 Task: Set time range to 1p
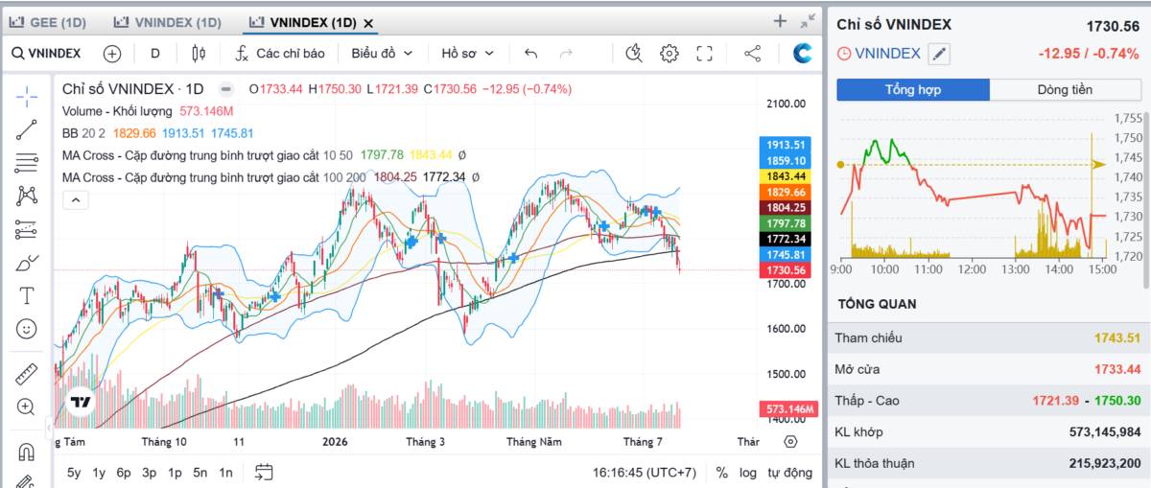(175, 473)
